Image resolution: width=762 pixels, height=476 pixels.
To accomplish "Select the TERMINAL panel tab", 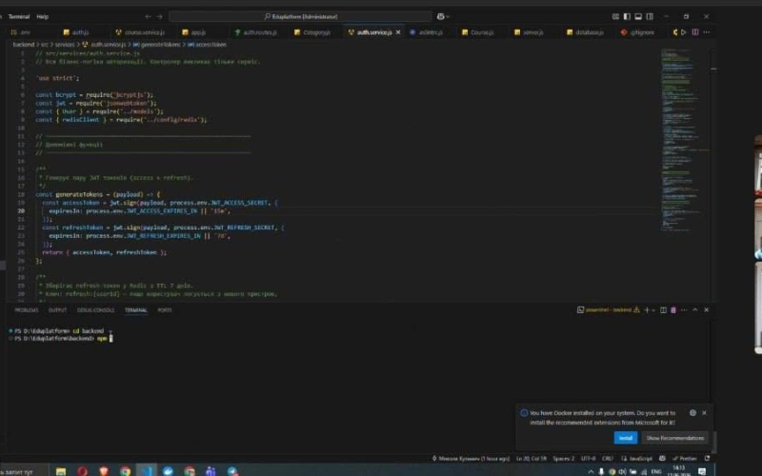I will click(135, 310).
